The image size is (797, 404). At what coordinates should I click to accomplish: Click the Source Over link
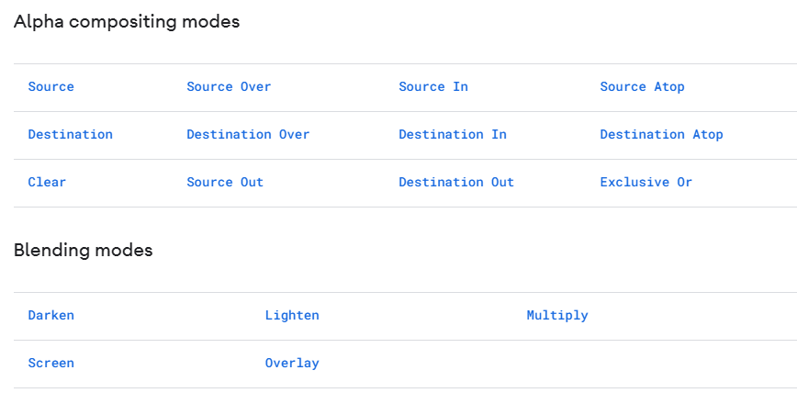point(229,87)
